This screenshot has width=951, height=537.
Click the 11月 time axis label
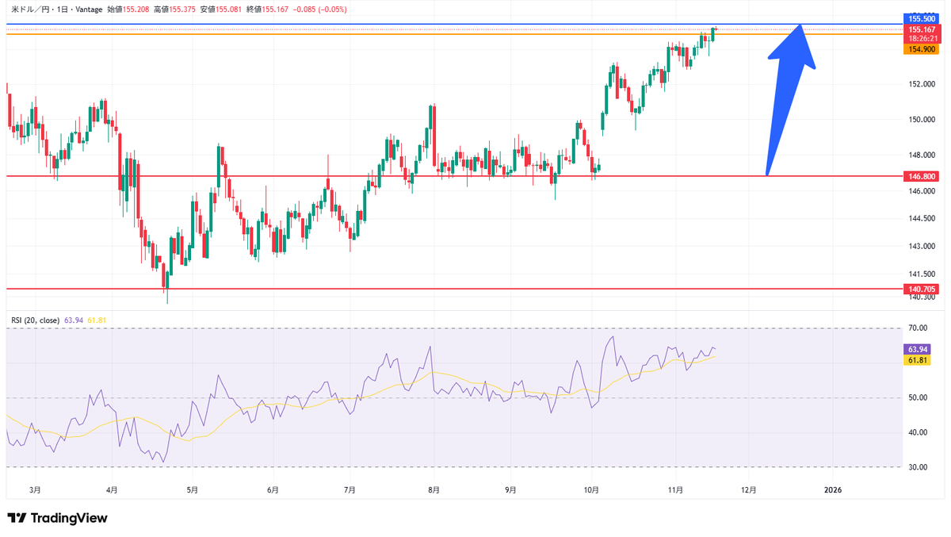675,490
